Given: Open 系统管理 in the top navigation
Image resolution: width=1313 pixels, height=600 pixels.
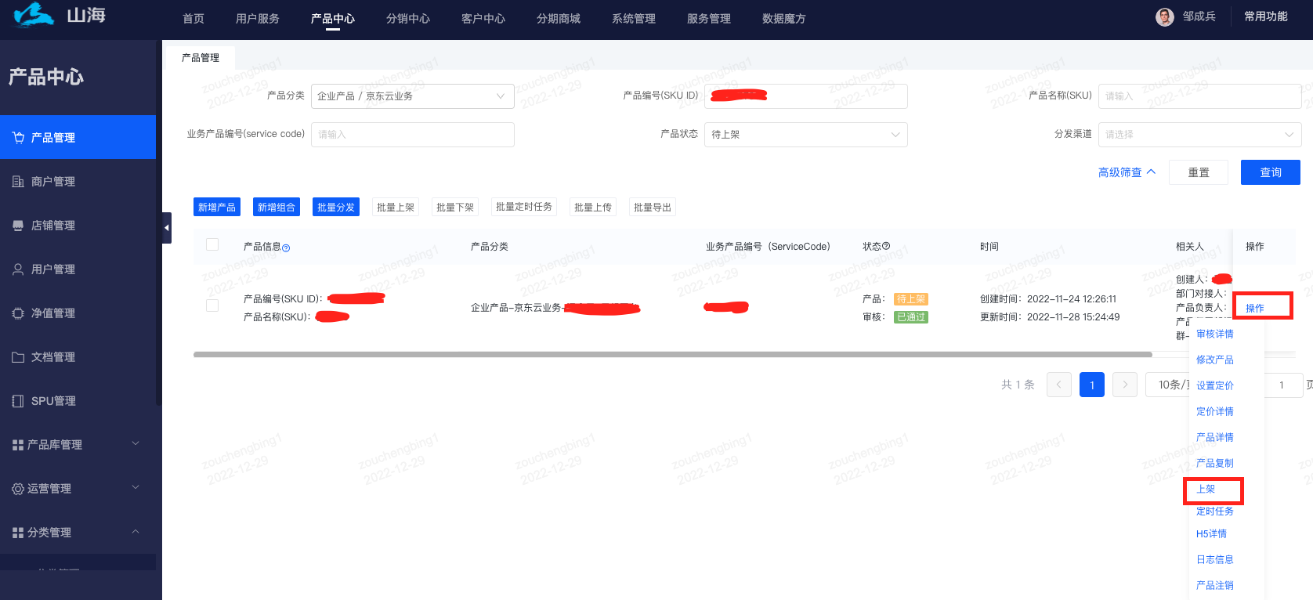Looking at the screenshot, I should click(x=634, y=19).
